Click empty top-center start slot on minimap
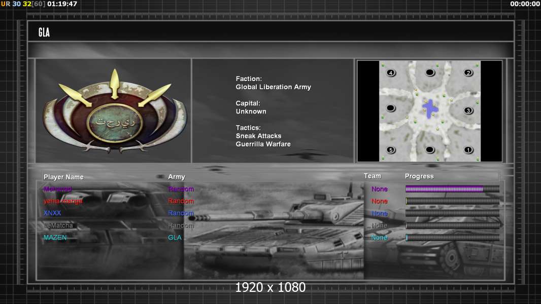Screen dimensions: 541x304 pyautogui.click(x=430, y=72)
